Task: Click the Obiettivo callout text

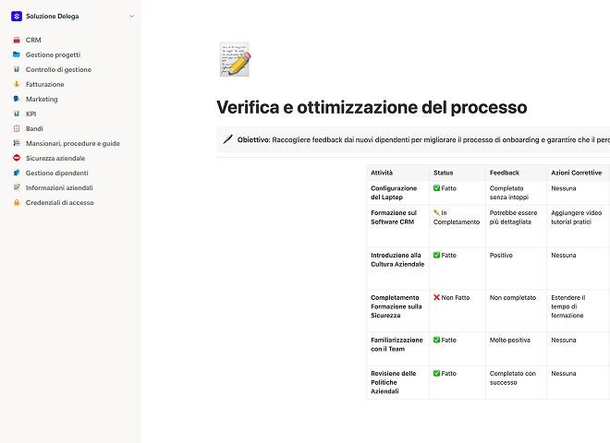Action: pos(423,140)
